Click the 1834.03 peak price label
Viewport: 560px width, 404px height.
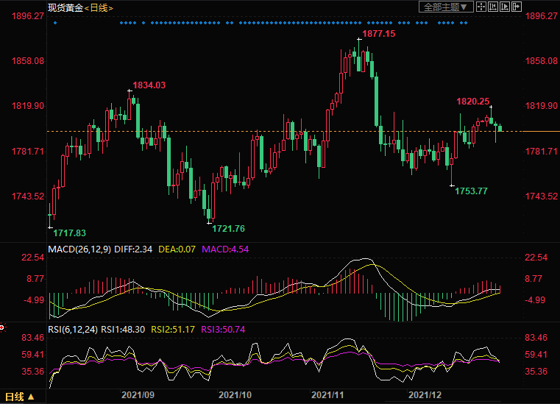(x=149, y=85)
